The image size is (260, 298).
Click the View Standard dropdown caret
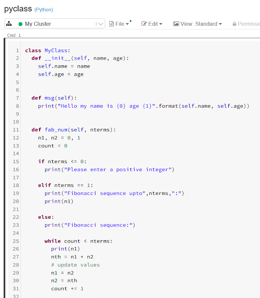tap(220, 24)
